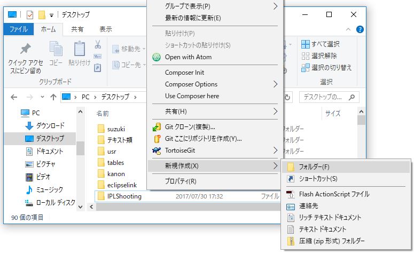Click Invert selection (選択の切り替え)
This screenshot has width=414, height=254.
[x=326, y=68]
